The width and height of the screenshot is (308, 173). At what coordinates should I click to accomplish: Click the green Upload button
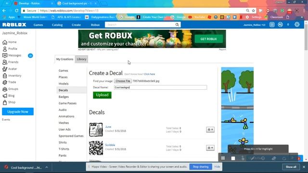[102, 95]
